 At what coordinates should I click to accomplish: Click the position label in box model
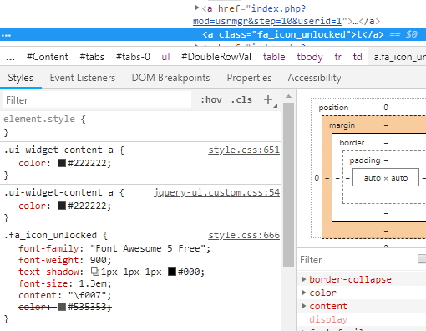(333, 108)
